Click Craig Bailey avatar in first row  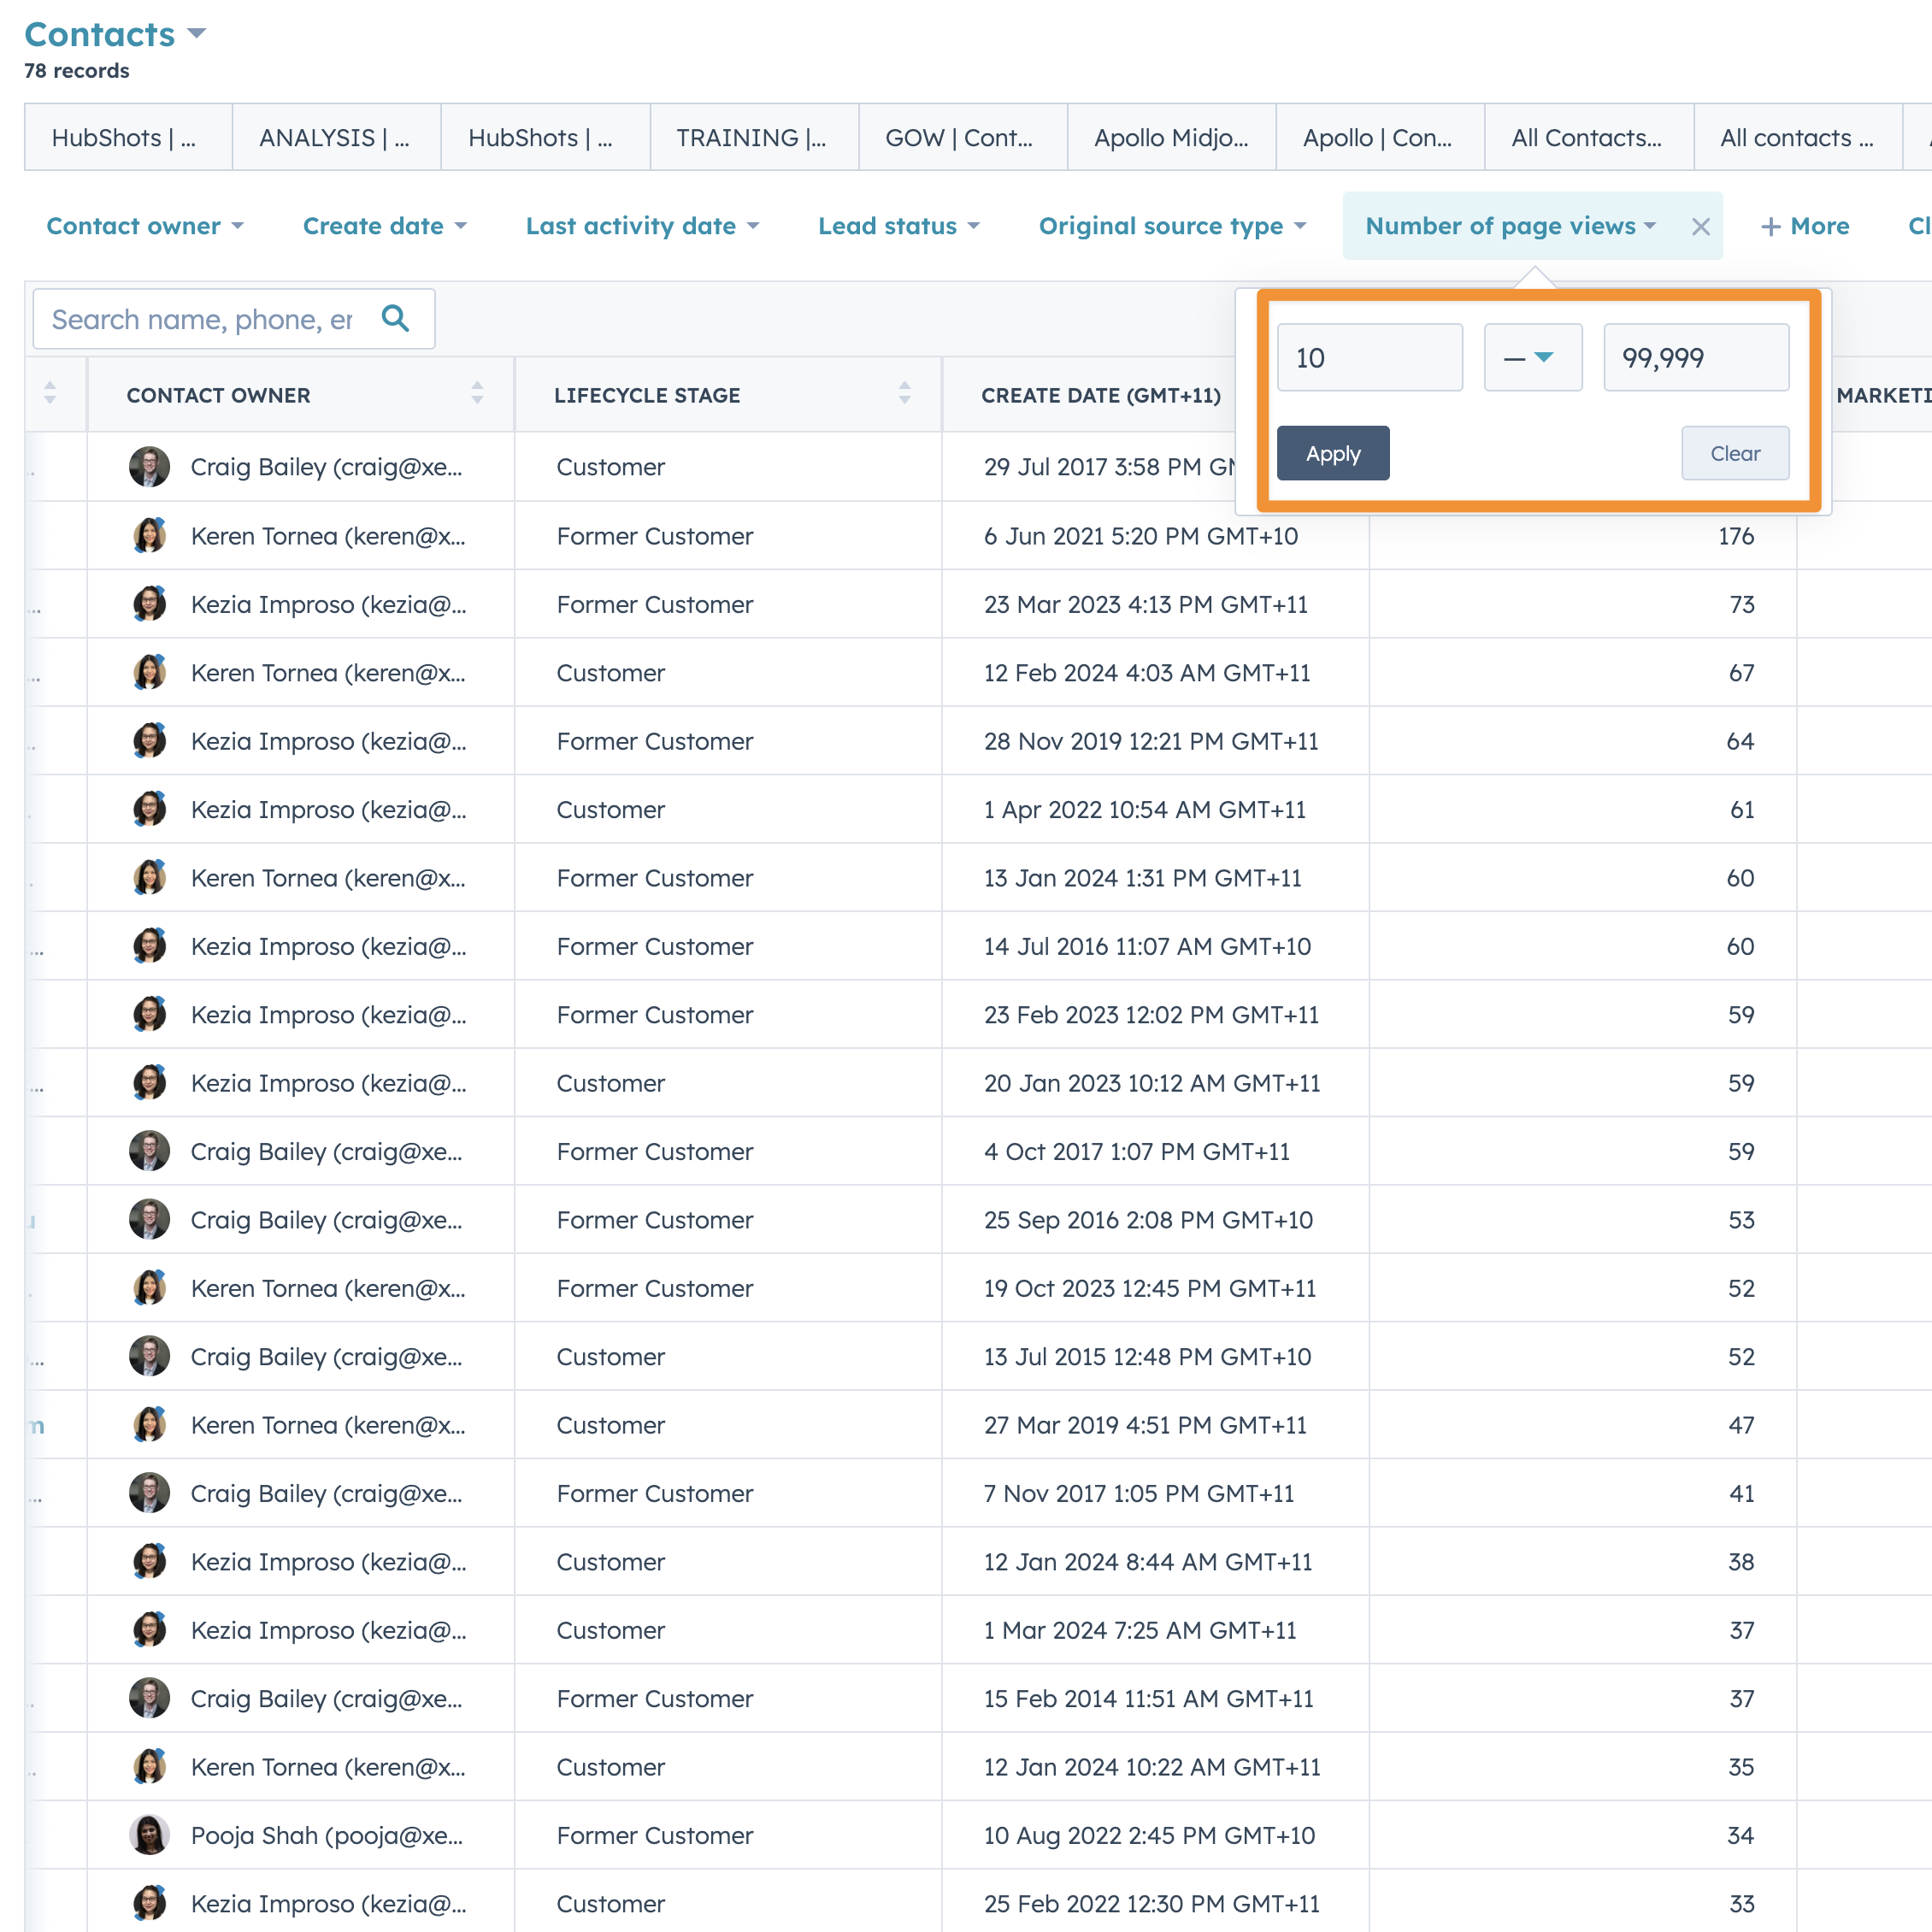(149, 467)
